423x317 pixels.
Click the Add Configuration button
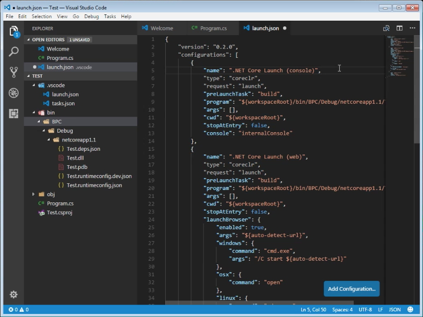point(352,289)
